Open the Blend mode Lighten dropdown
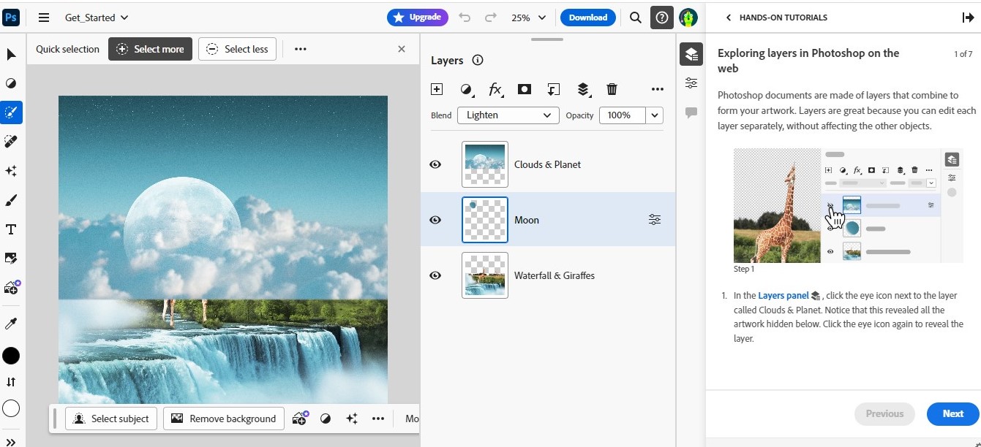981x447 pixels. tap(508, 115)
